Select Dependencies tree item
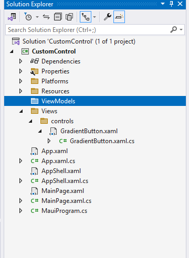 [x=61, y=61]
